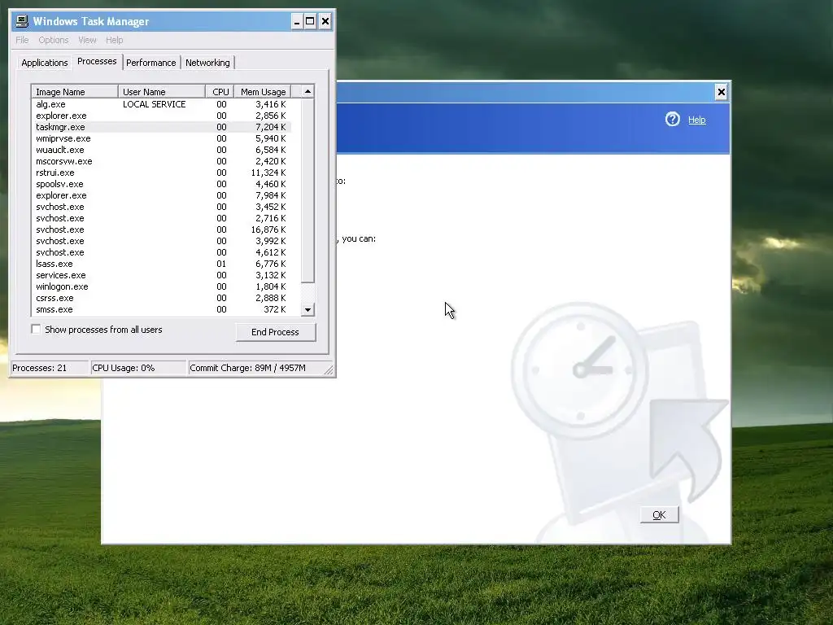The height and width of the screenshot is (625, 833).
Task: Minimize the Task Manager window
Action: click(297, 21)
